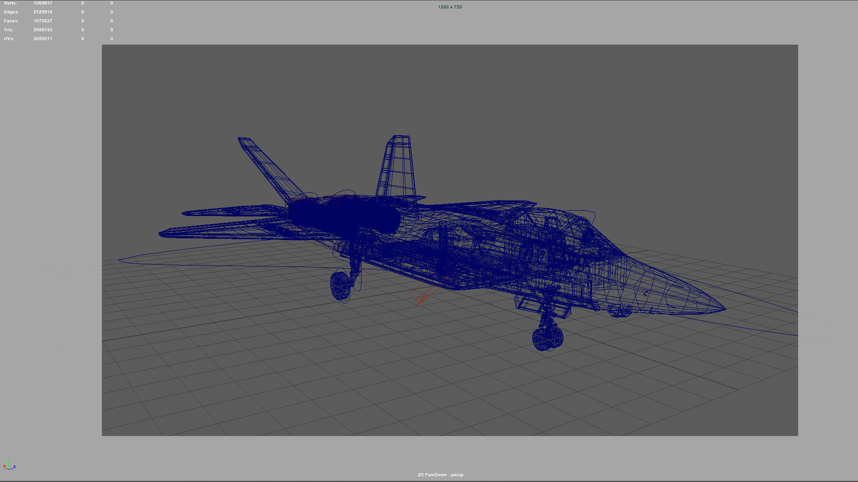Click the Verts count value 1069817
858x482 pixels.
pyautogui.click(x=43, y=3)
